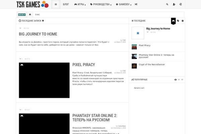
Task: Select the gamepad tab in ПОСЛЕДНИЕ widget
Action: (x=173, y=21)
